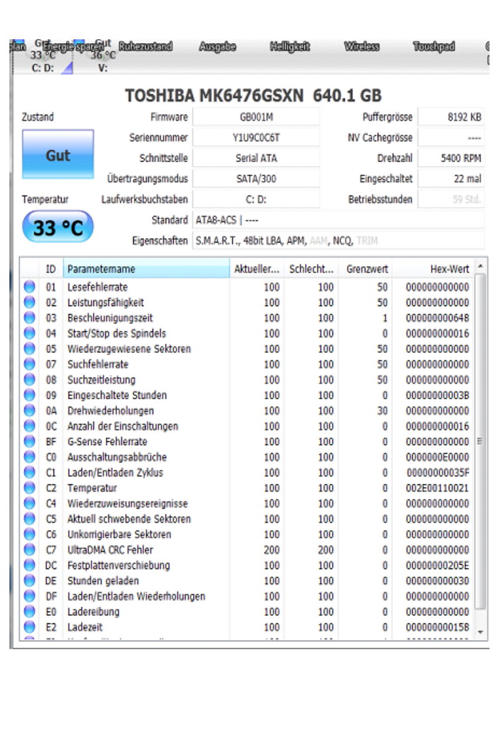Select the status orb beside Suchfehlerrate
This screenshot has width=498, height=748.
click(x=29, y=364)
